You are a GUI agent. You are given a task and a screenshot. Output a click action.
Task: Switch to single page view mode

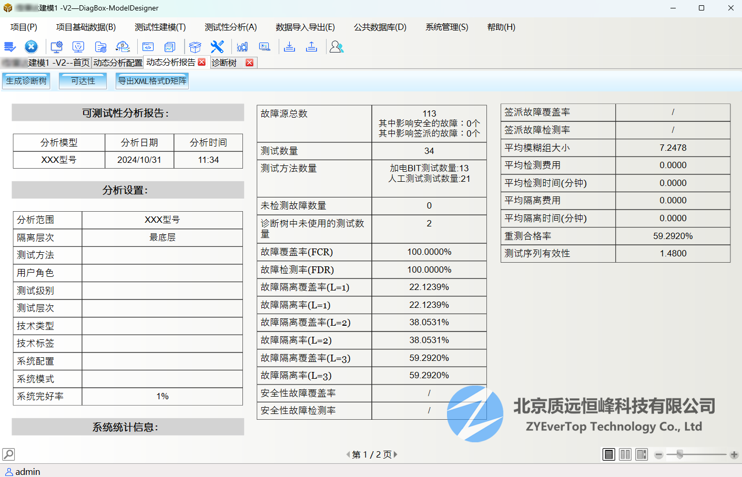(609, 454)
